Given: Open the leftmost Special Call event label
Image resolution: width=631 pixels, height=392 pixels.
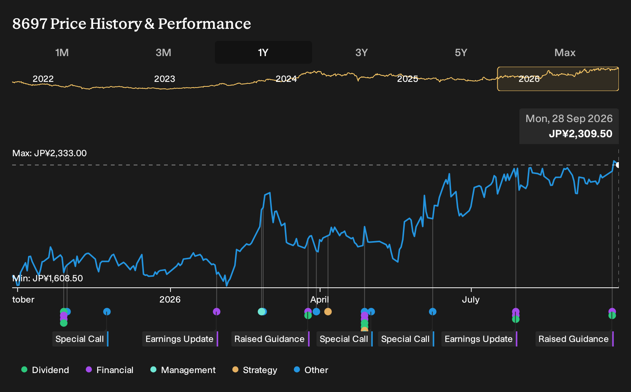Looking at the screenshot, I should click(x=80, y=339).
